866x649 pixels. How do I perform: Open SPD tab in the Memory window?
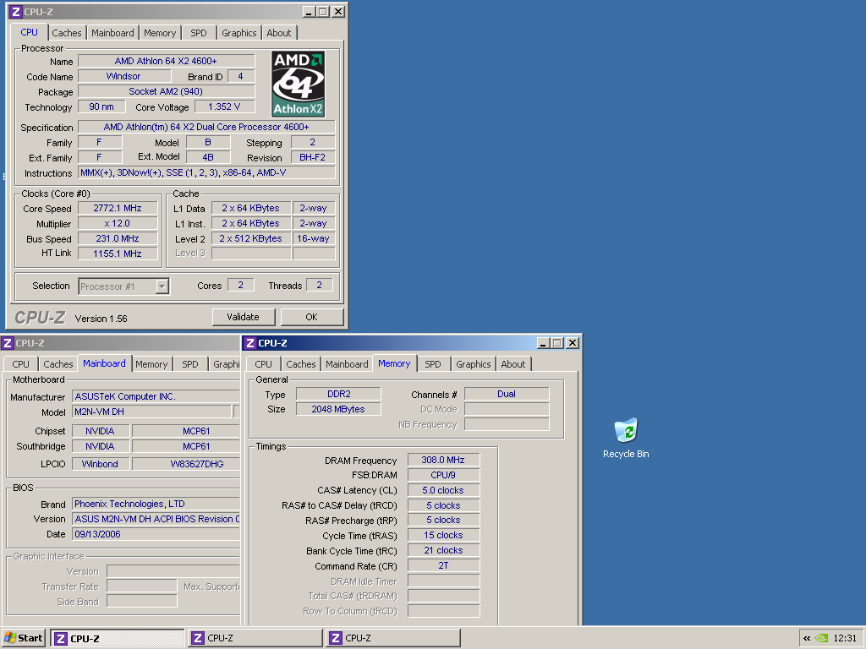pyautogui.click(x=433, y=364)
